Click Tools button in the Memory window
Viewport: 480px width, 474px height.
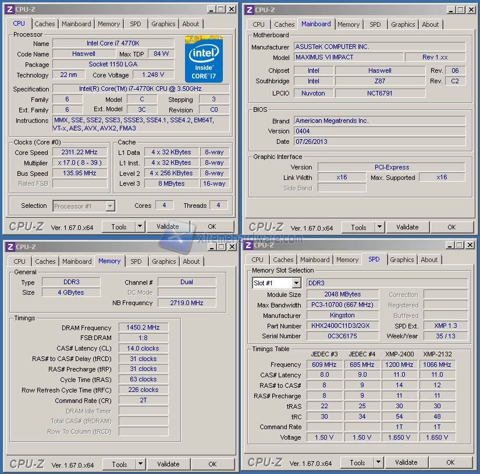pyautogui.click(x=119, y=464)
